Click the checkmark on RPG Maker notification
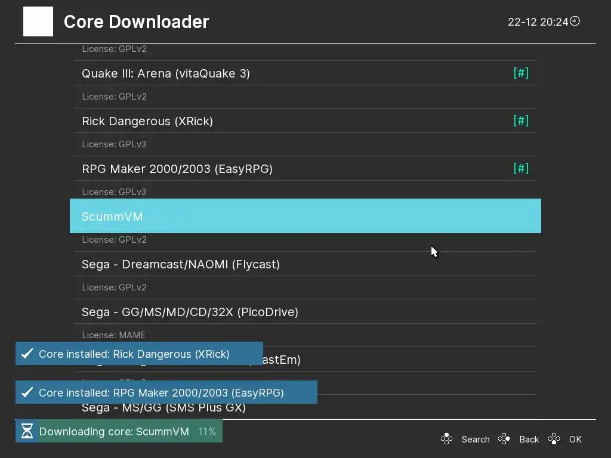 [x=27, y=392]
